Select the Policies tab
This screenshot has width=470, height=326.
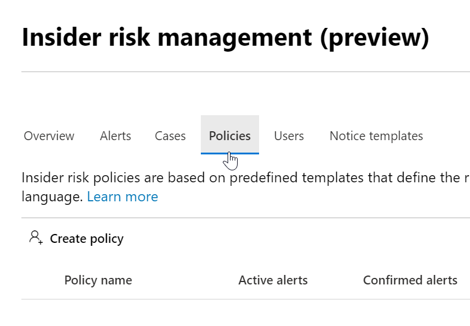pos(230,136)
